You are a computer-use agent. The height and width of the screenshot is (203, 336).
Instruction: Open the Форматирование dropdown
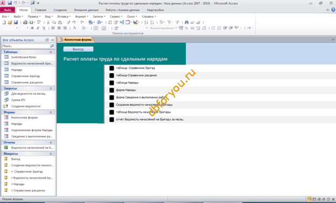pos(164,28)
